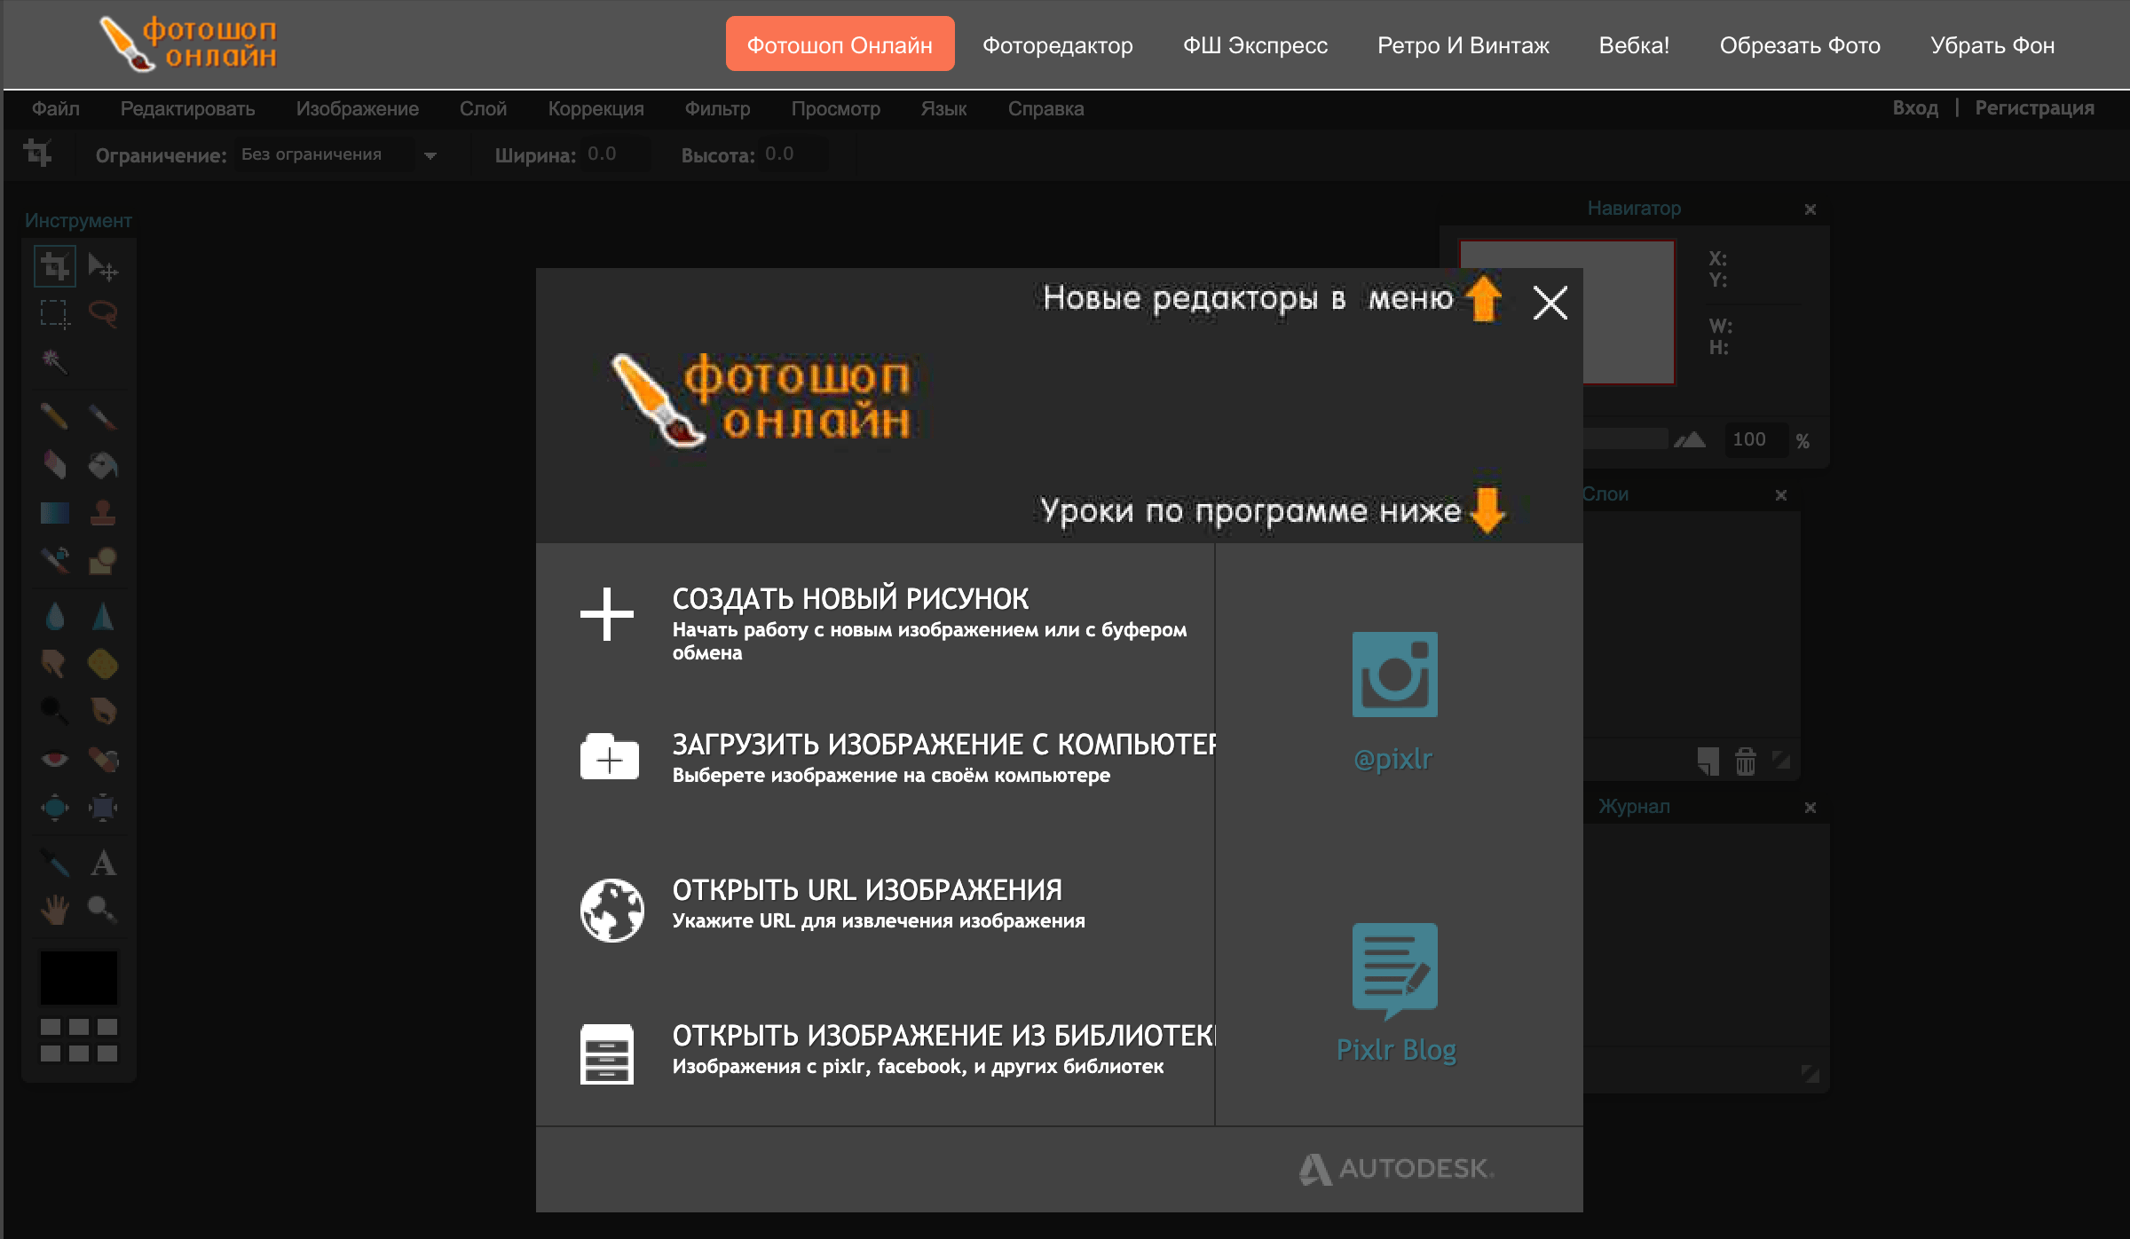
Task: Open the Обрезать Фото link
Action: [x=1800, y=45]
